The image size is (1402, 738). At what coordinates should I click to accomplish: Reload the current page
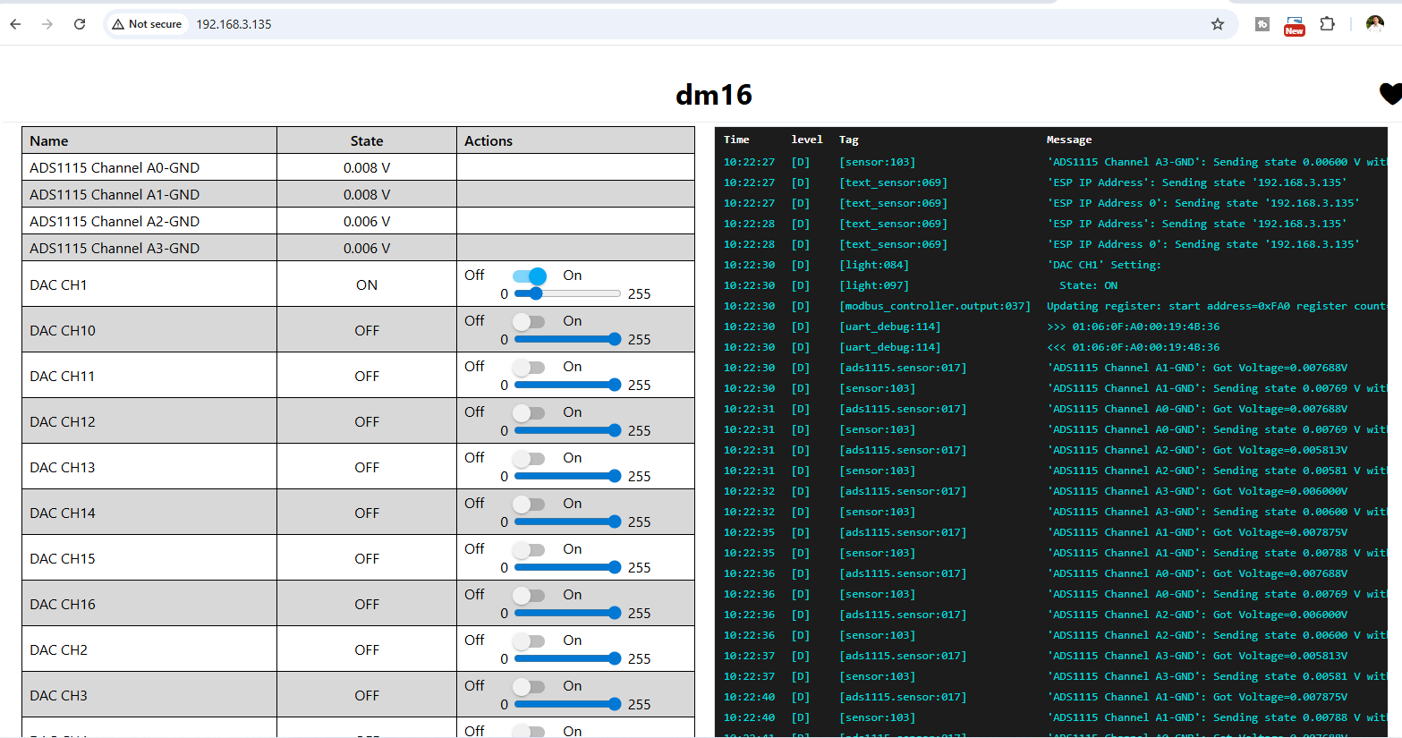point(80,24)
